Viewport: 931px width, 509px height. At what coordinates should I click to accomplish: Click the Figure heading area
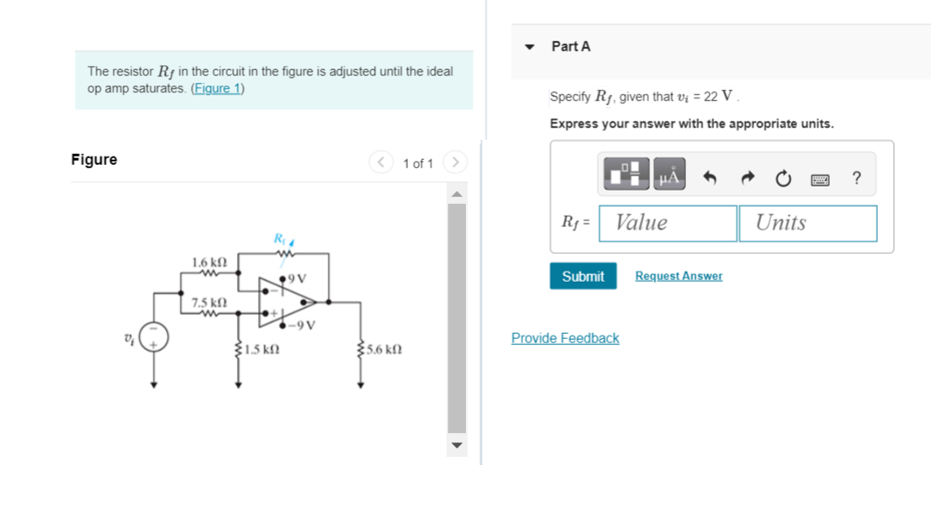point(94,159)
